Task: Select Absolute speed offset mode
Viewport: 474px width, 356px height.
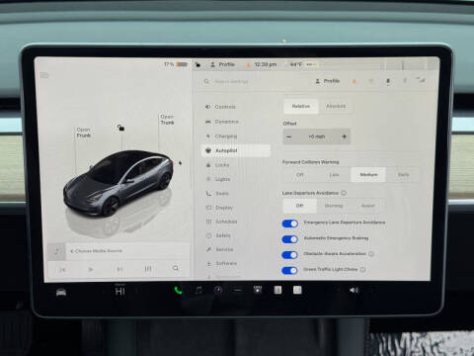Action: point(336,106)
